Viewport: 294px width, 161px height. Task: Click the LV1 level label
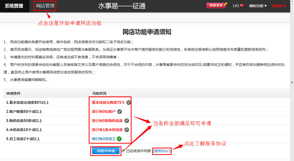236,6
